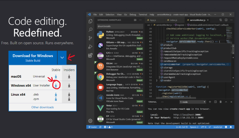Screen dimensions: 239x138
Task: Open the Extensions view icon
Action: [90, 55]
